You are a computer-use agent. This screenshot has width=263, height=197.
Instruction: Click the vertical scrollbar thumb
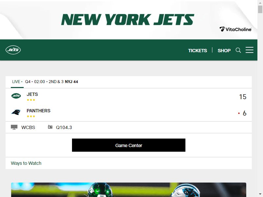260,9
